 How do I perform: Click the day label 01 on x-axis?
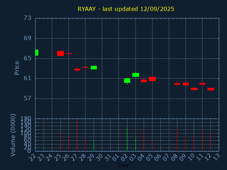(x=116, y=157)
